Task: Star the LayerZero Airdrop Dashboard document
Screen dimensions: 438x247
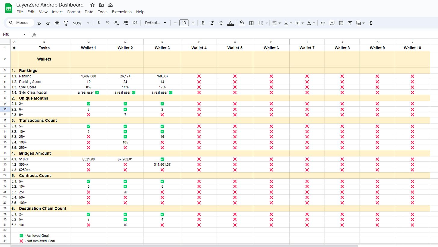Action: (92, 5)
